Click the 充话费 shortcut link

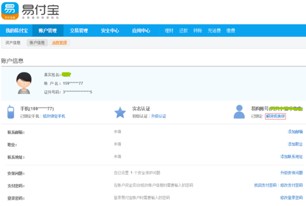pos(213,31)
